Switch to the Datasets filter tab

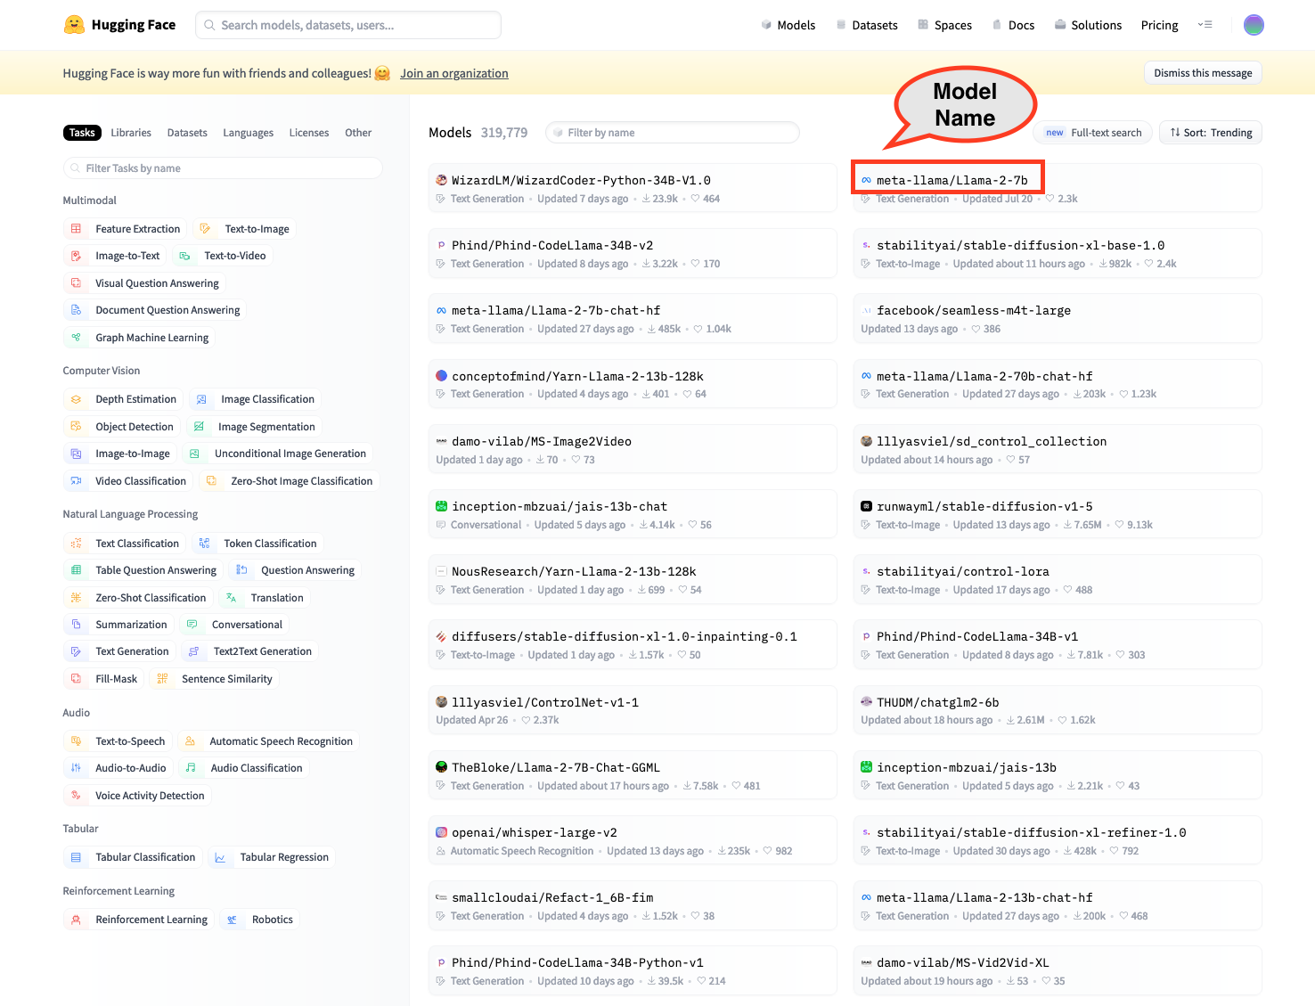187,132
